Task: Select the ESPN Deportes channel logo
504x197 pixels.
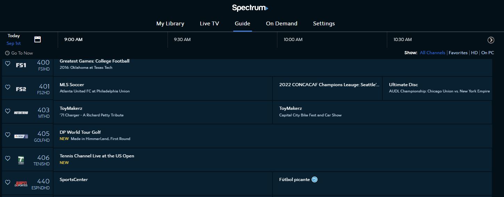Action: (21, 184)
